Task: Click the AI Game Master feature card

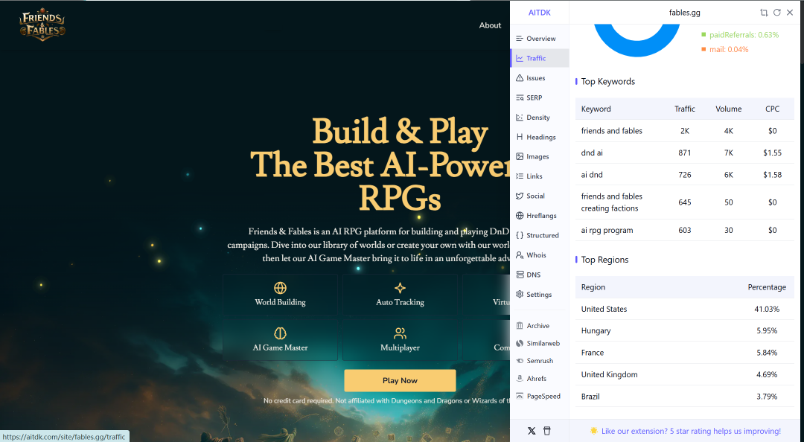Action: [x=280, y=340]
